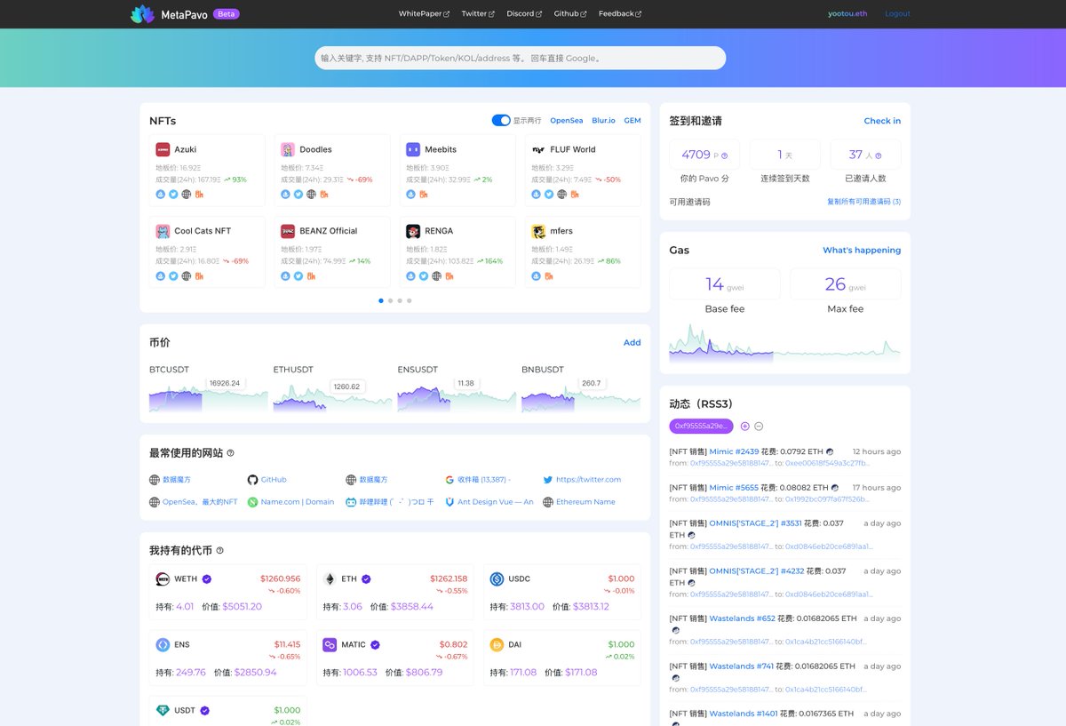Image resolution: width=1066 pixels, height=726 pixels.
Task: Open Azuki's OpenSea icon link
Action: 161,194
